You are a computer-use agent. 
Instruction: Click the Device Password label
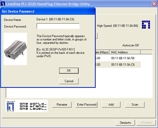coord(15,26)
